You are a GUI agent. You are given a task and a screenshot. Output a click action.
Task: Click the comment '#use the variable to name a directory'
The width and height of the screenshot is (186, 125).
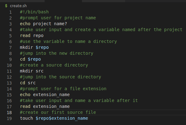[68, 41]
